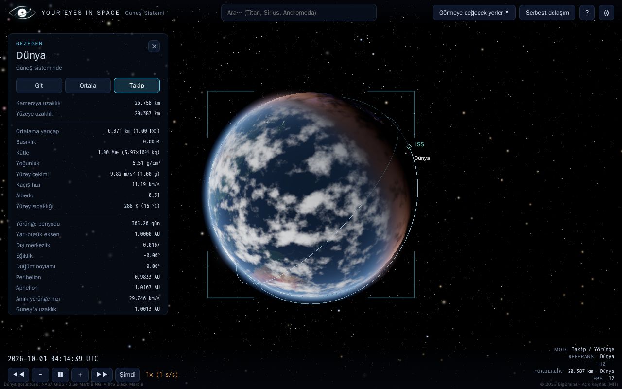Click the Serbest dolaşım button
The image size is (622, 389).
pyautogui.click(x=547, y=13)
